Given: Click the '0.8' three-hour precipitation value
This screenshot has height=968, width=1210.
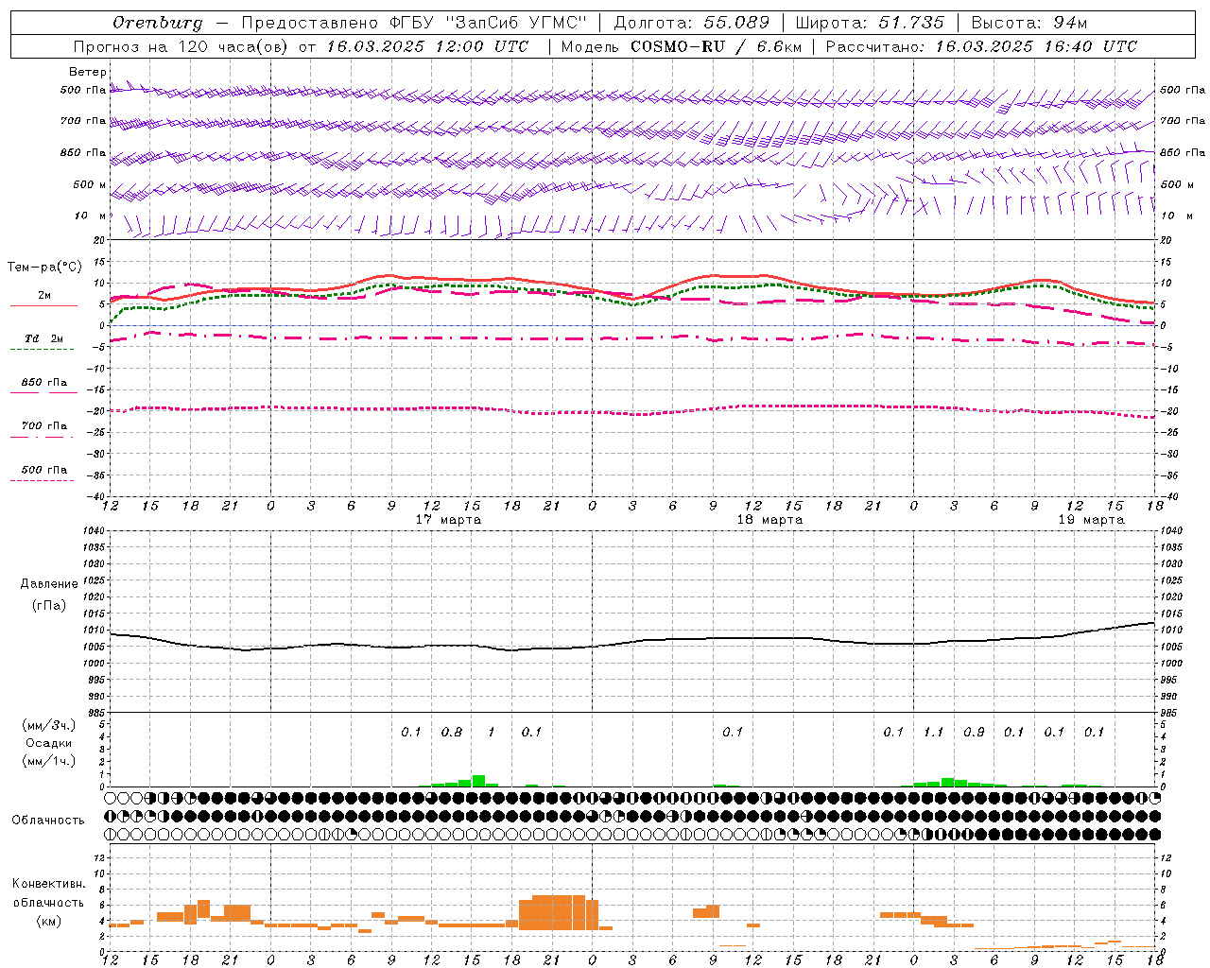Looking at the screenshot, I should click(x=452, y=732).
